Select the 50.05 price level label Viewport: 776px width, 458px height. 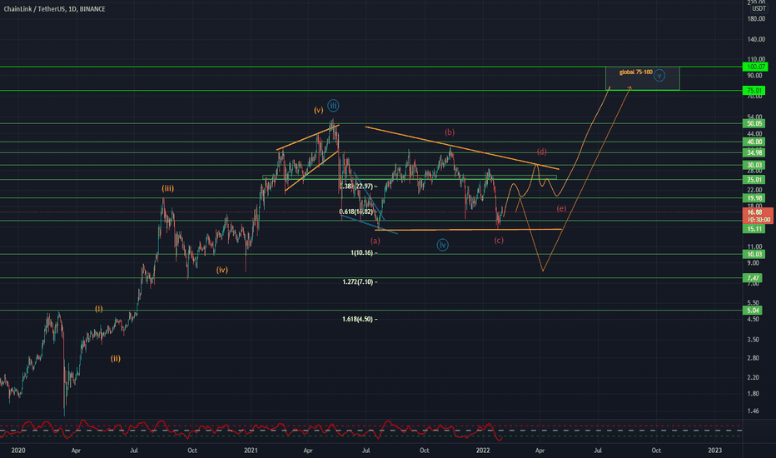[754, 123]
